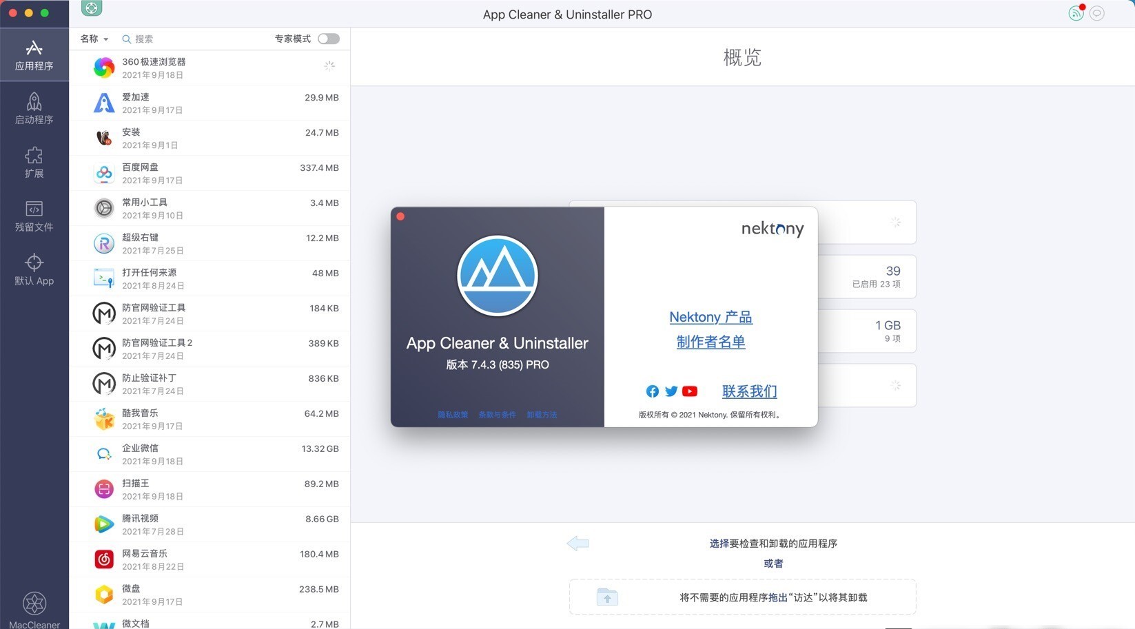Select the 防止验证补丁 app icon

coord(104,384)
